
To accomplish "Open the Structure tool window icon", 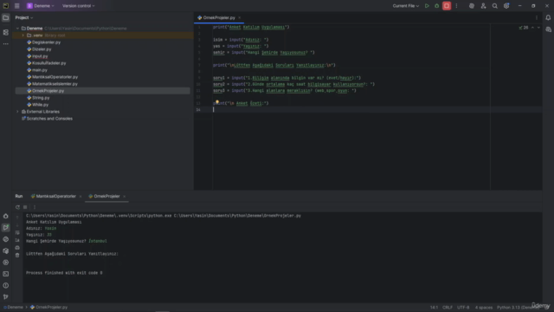I will (6, 32).
